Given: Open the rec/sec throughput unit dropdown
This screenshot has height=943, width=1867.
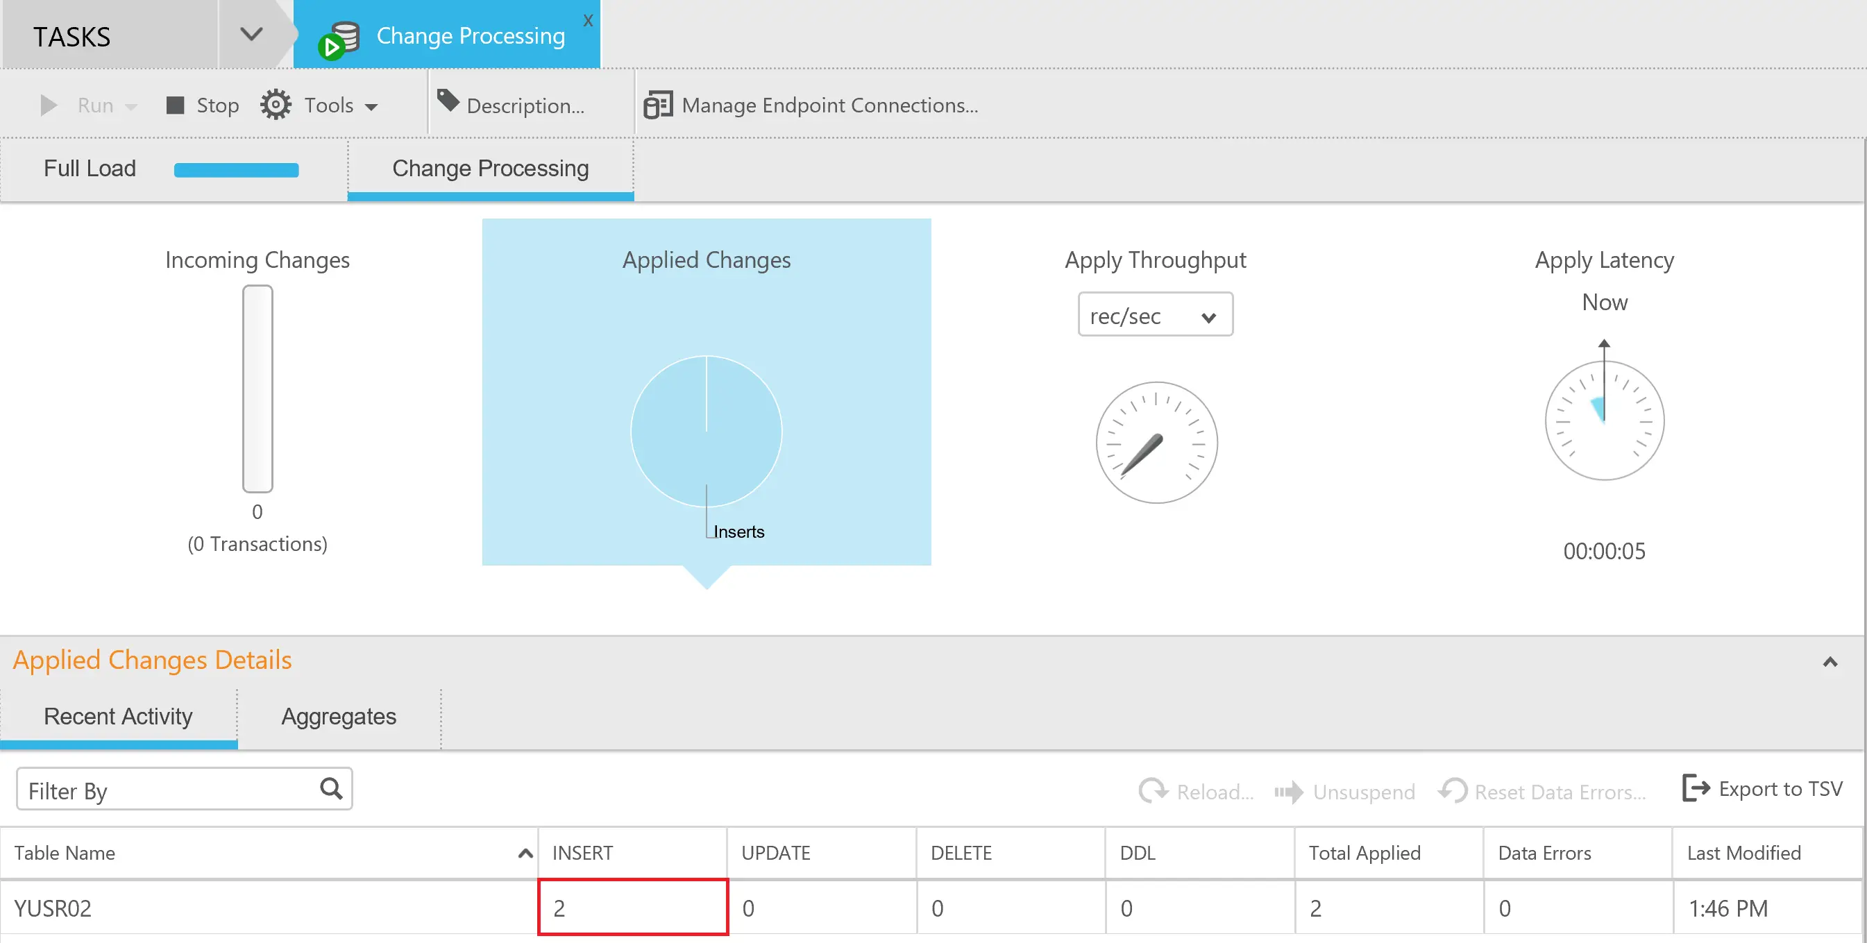Looking at the screenshot, I should tap(1156, 314).
